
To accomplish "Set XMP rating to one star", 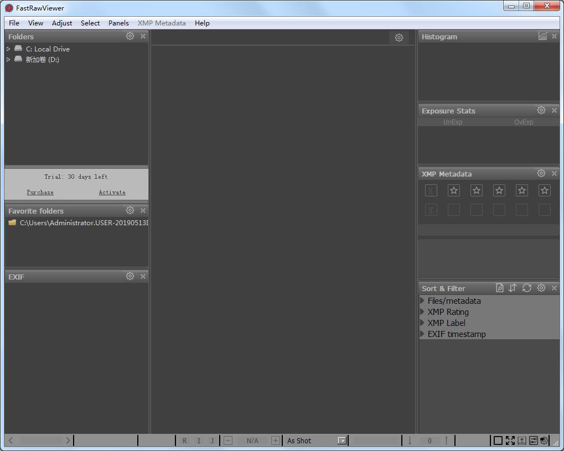I will tap(453, 190).
